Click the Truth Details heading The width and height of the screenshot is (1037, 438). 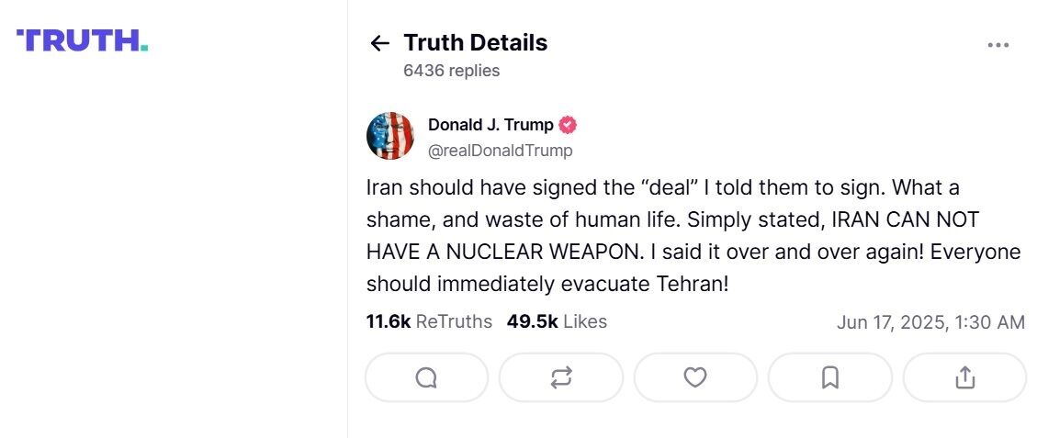coord(475,43)
